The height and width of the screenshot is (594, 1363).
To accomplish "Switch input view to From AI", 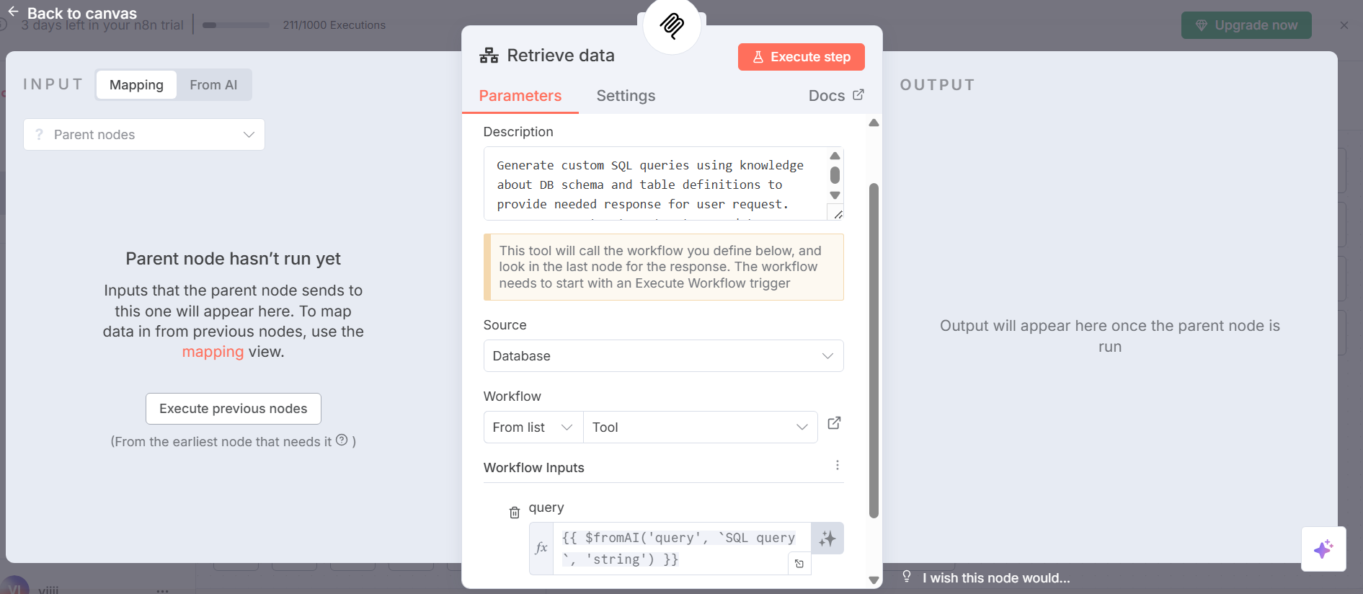I will (213, 85).
